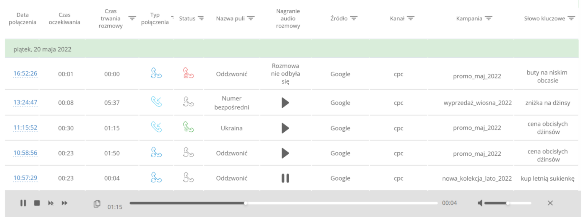This screenshot has height=223, width=587.
Task: Pause playback in the audio player bar
Action: (x=23, y=203)
